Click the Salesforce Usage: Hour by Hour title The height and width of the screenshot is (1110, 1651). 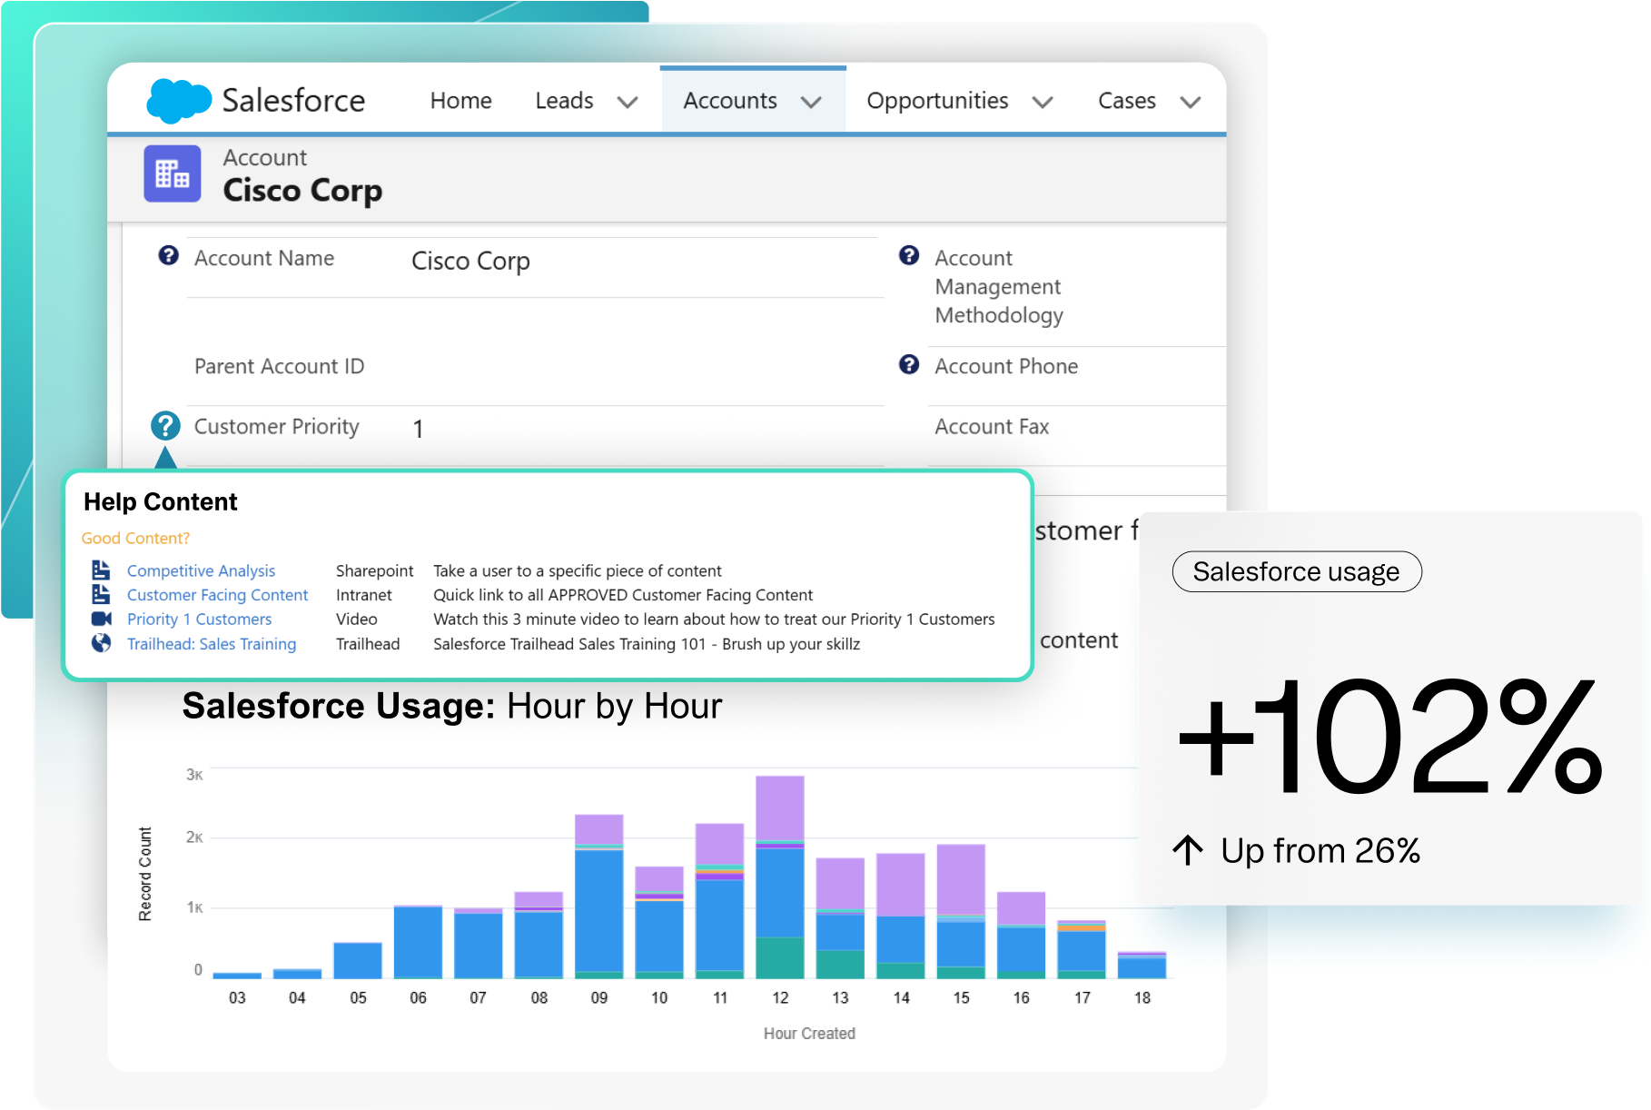[452, 706]
